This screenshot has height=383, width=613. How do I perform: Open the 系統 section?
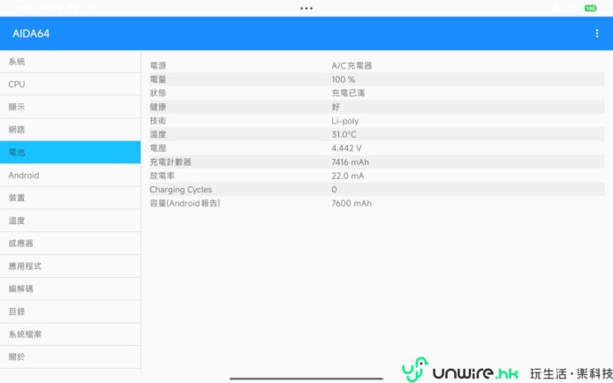[71, 62]
